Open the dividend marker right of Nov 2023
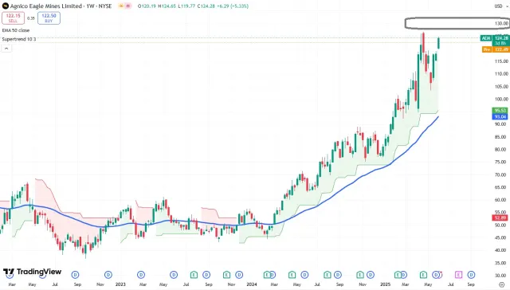The height and width of the screenshot is (290, 510). click(x=239, y=275)
